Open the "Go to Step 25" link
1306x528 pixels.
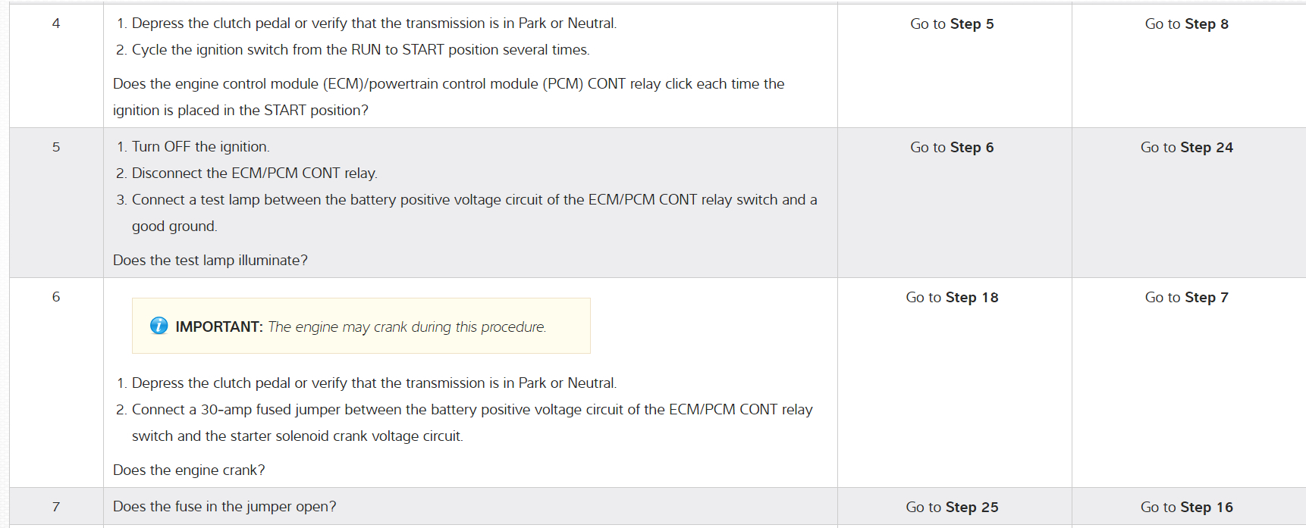[952, 508]
